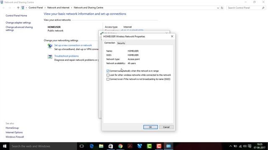
Task: Open Windows Store from taskbar
Action: (x=111, y=146)
